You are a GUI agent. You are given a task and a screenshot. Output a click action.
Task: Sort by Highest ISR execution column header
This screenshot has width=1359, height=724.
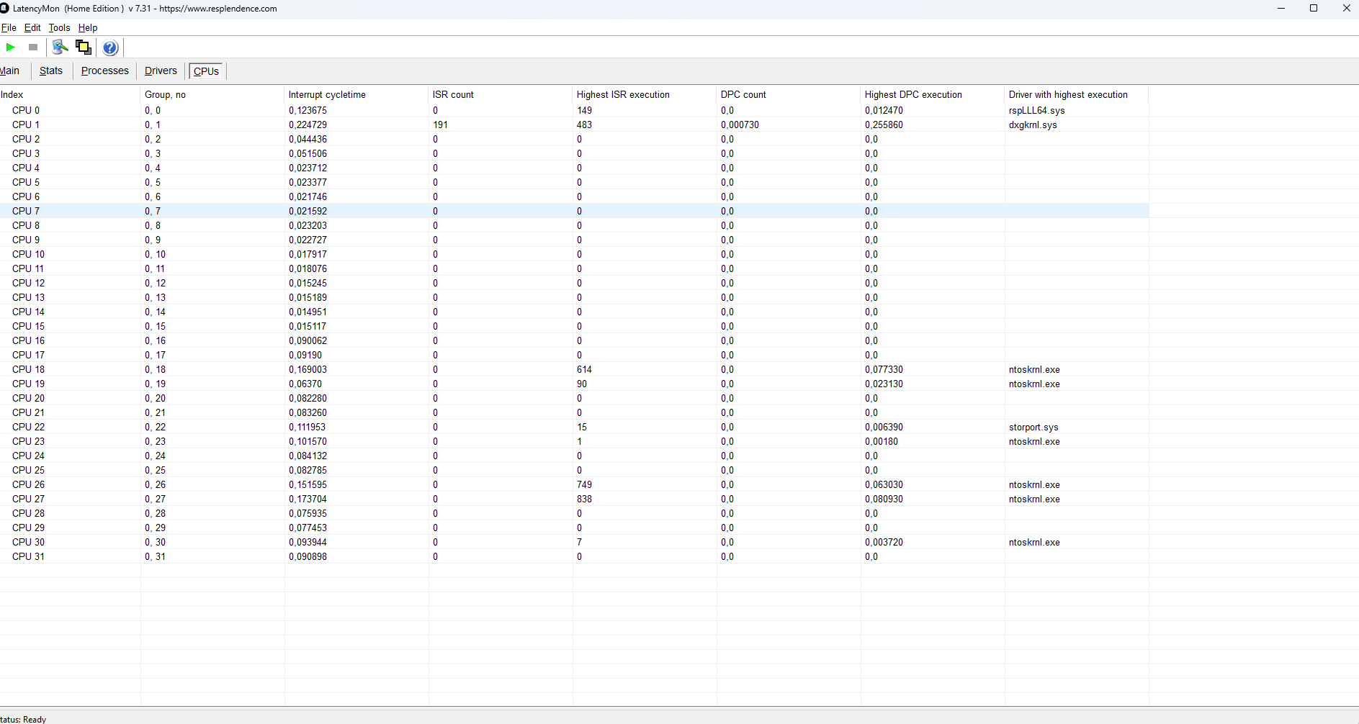tap(645, 94)
